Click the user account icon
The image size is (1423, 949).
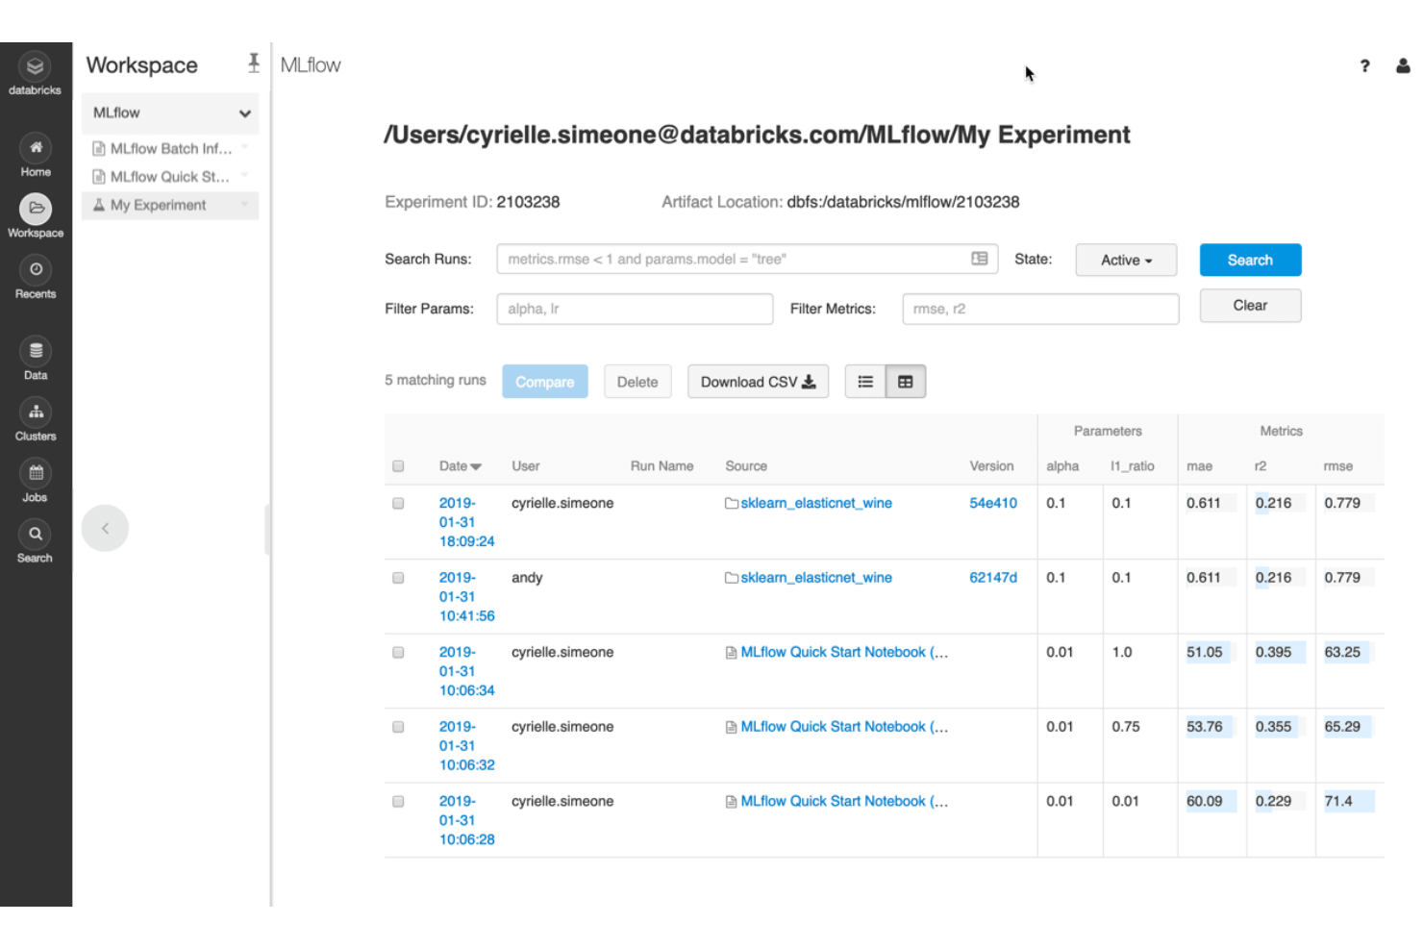pos(1404,66)
